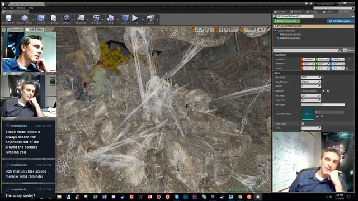Screen dimensions: 358x201
Task: Click the Settings toolbar icon
Action: tap(67, 19)
